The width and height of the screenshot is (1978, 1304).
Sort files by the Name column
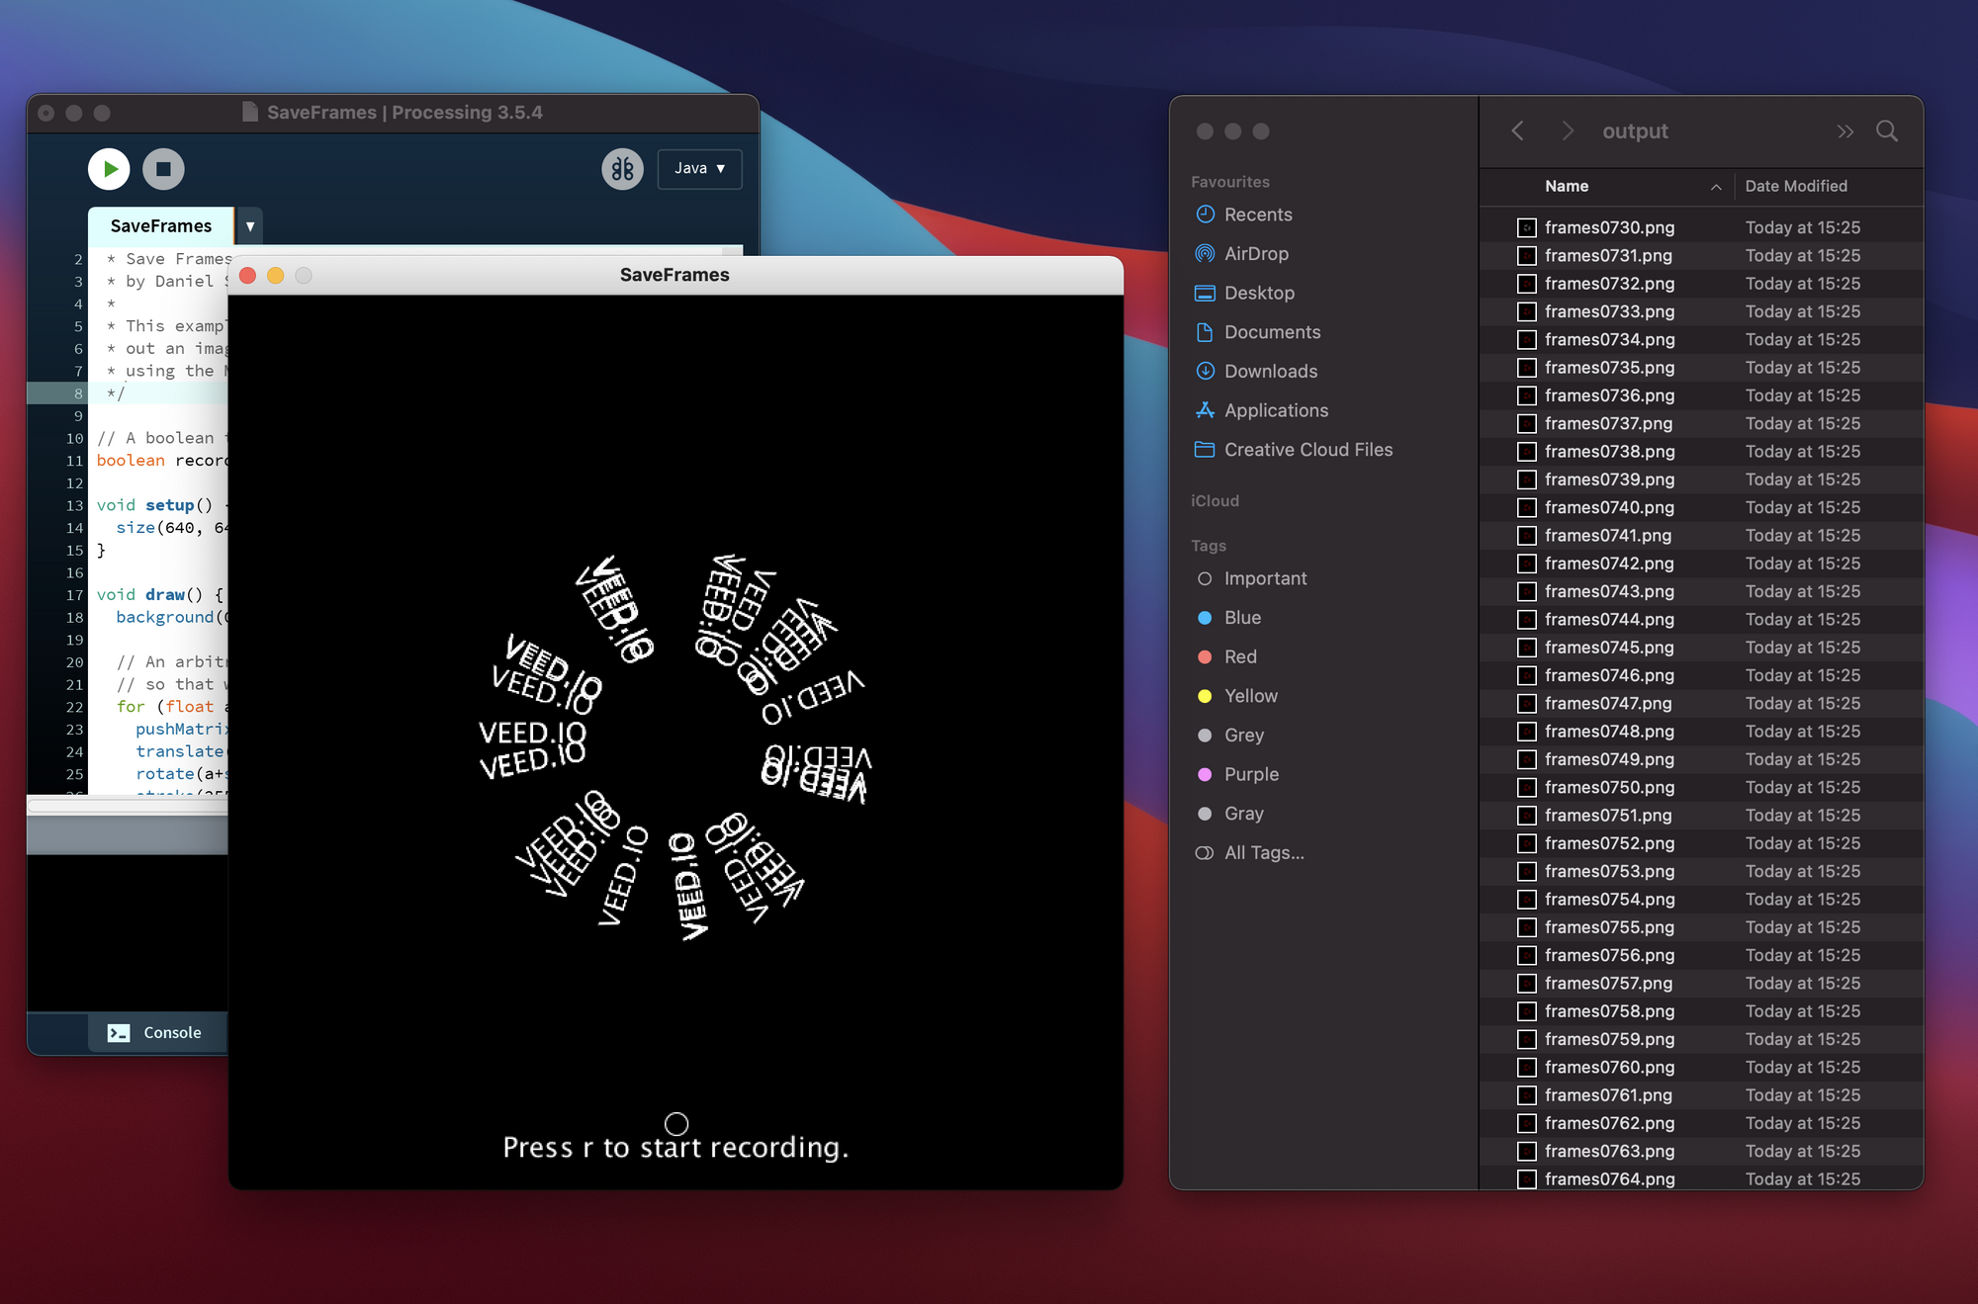coord(1567,186)
